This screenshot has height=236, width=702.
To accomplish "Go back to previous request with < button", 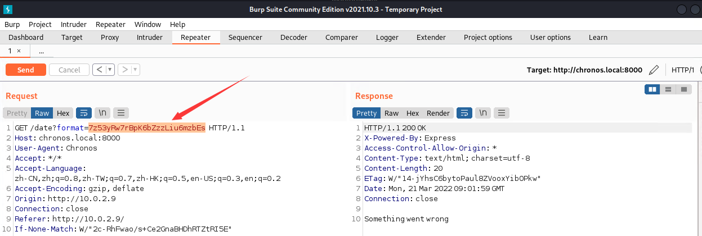I will click(99, 70).
